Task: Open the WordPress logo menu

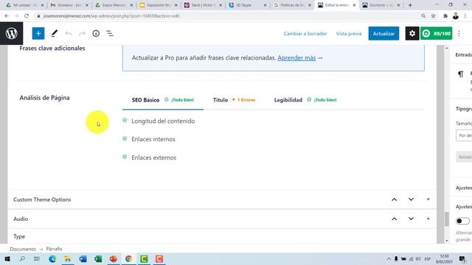Action: [x=12, y=33]
